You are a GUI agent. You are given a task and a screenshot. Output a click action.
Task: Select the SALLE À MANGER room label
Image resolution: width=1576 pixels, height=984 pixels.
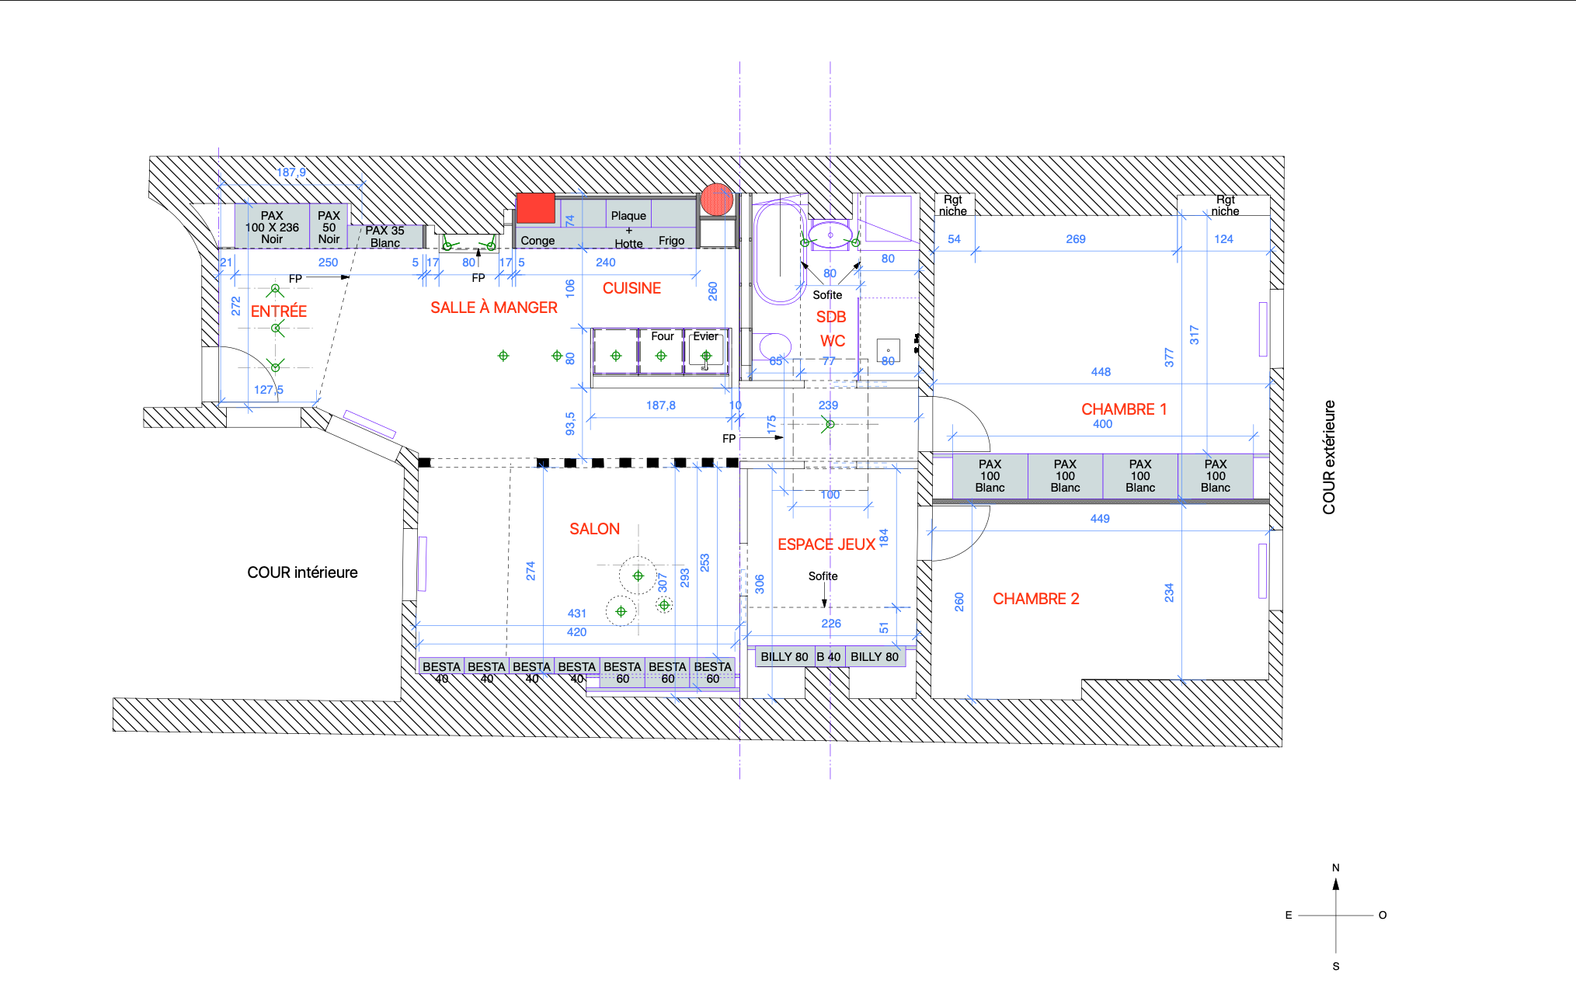click(x=494, y=308)
